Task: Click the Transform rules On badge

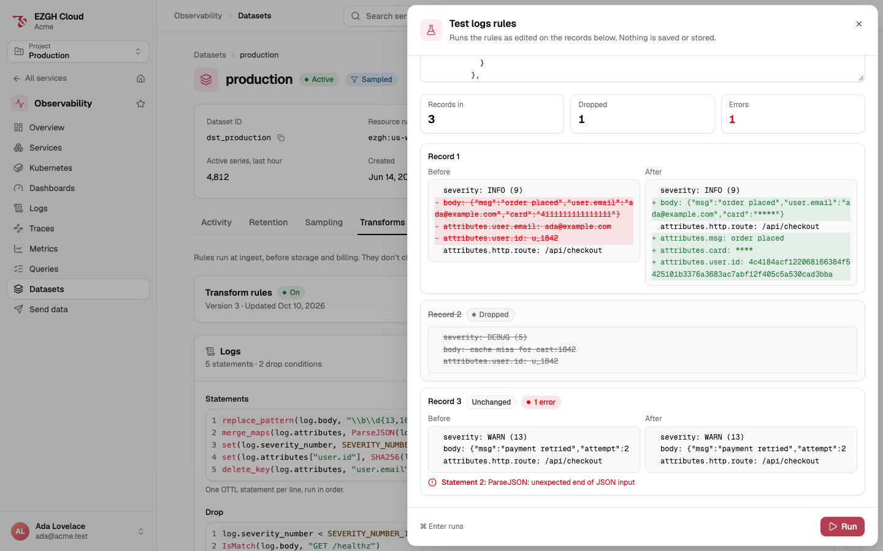Action: point(291,293)
